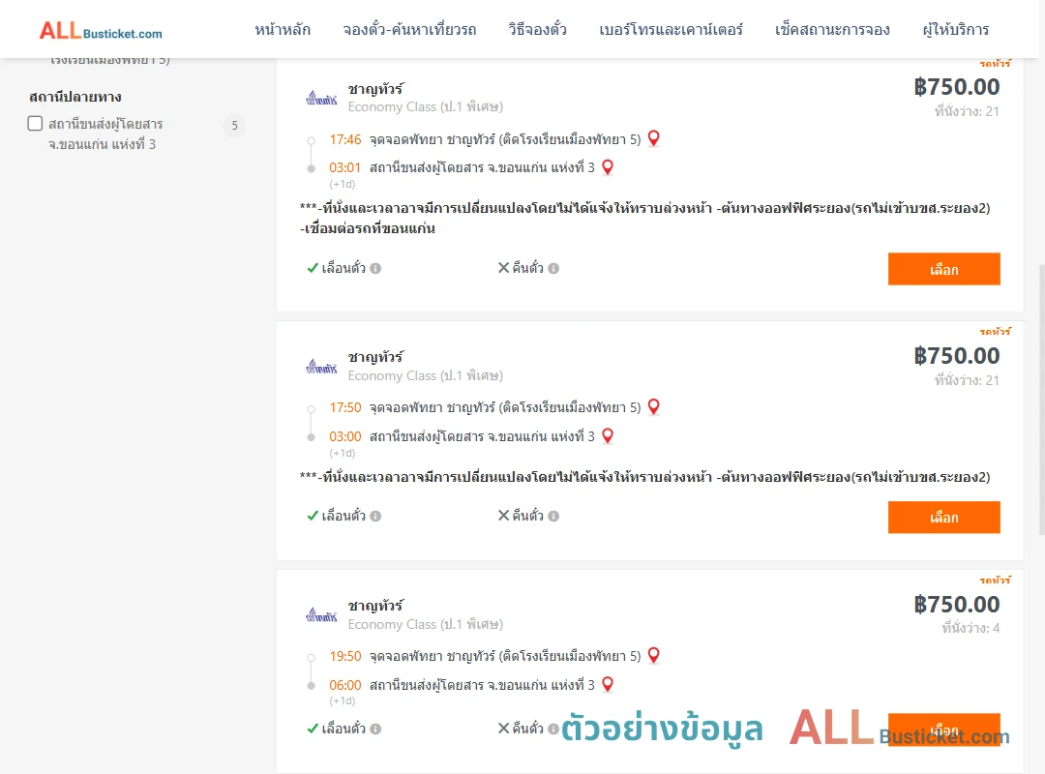Select the 17:46 trip with เลือก button
Viewport: 1045px width, 774px height.
click(943, 269)
